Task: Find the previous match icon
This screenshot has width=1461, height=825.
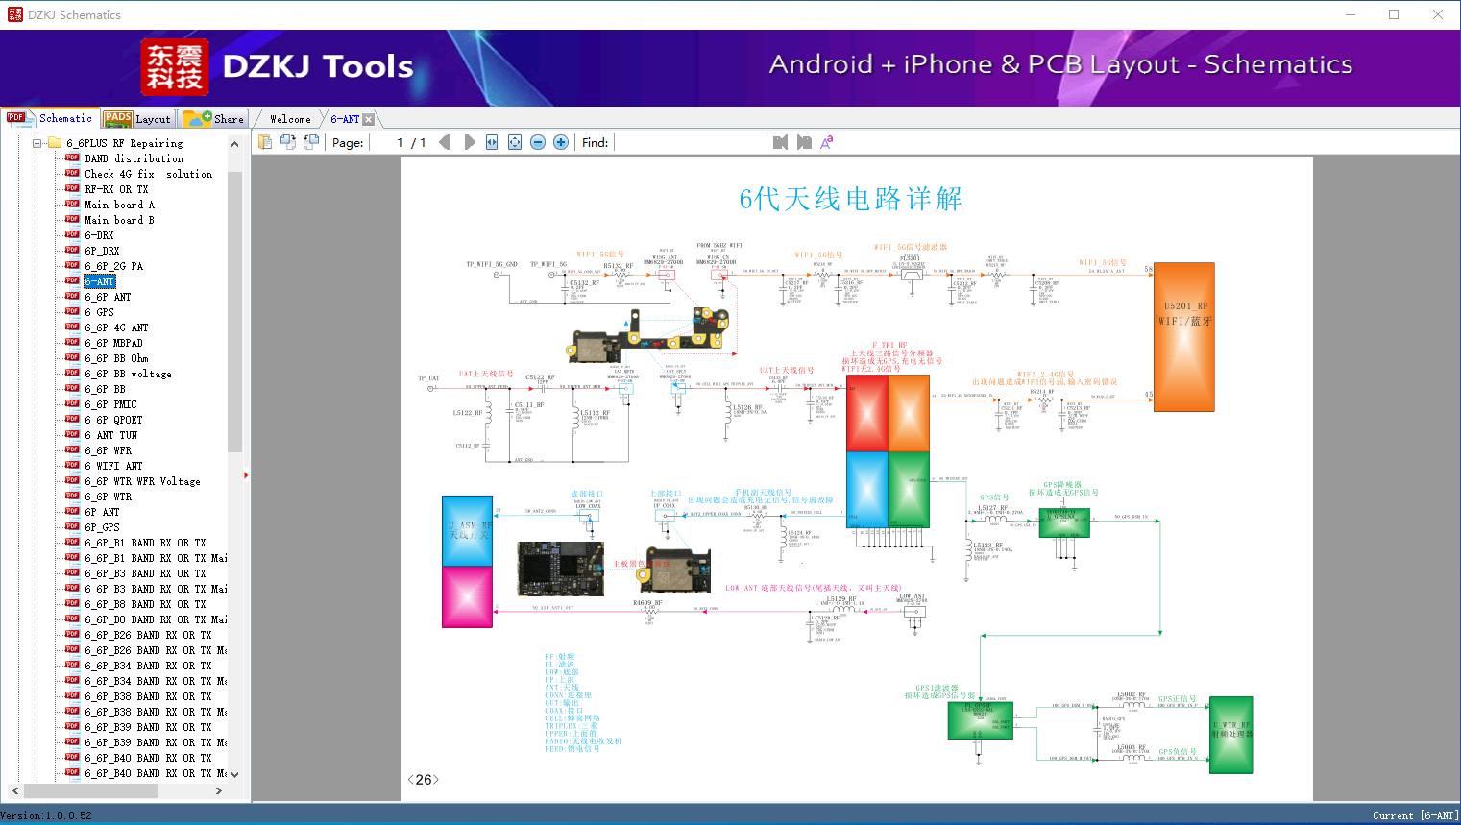Action: tap(780, 142)
